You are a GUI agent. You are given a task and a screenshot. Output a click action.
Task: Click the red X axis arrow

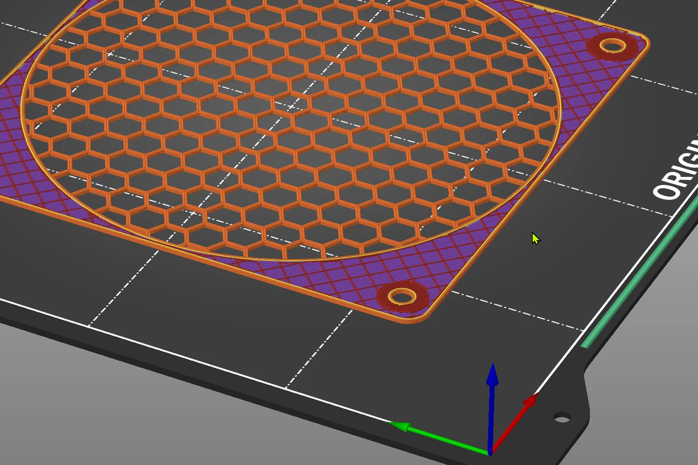click(x=514, y=424)
